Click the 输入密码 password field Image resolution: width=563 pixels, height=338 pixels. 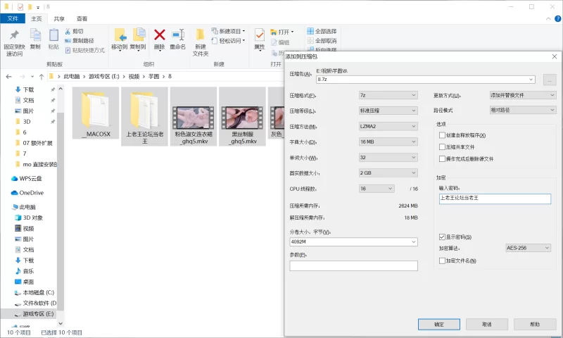495,199
